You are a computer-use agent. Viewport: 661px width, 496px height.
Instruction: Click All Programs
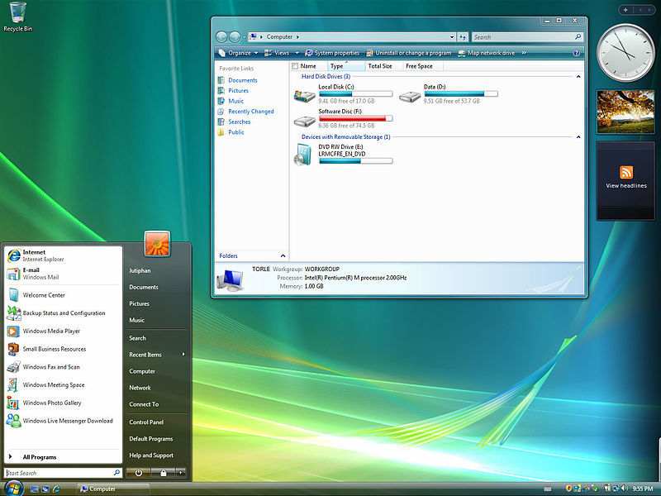coord(40,457)
